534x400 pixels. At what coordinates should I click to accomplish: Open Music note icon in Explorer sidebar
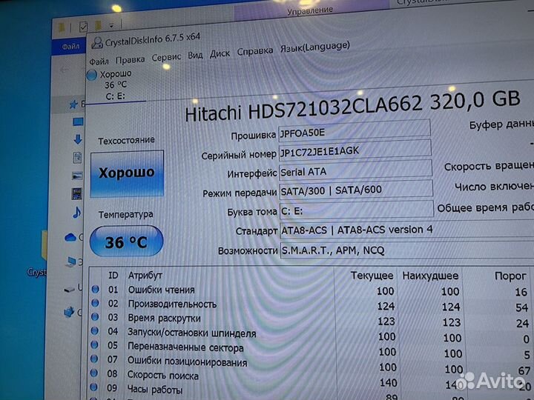(77, 213)
